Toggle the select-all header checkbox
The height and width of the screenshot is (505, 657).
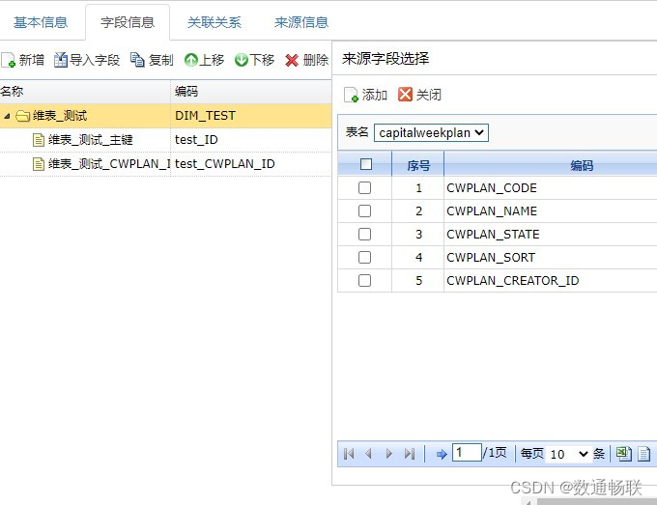pos(366,164)
